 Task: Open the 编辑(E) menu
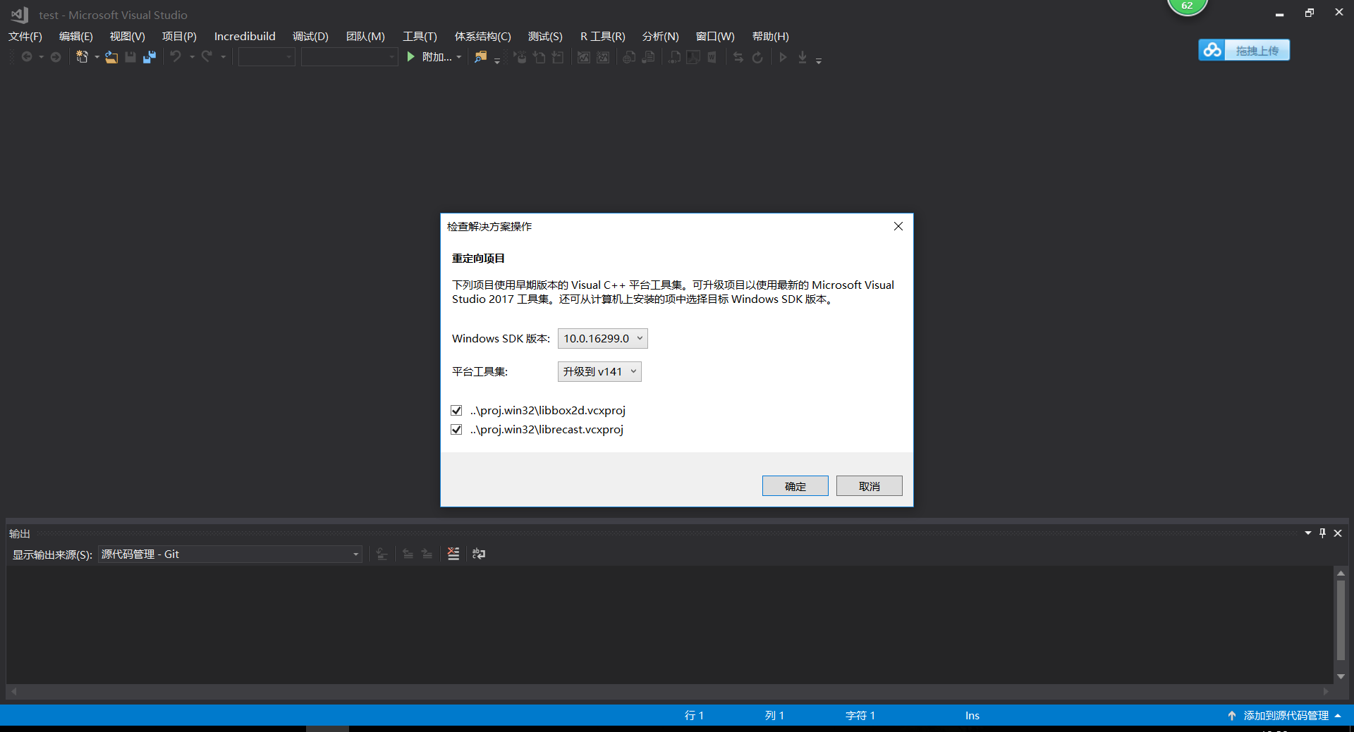tap(76, 36)
